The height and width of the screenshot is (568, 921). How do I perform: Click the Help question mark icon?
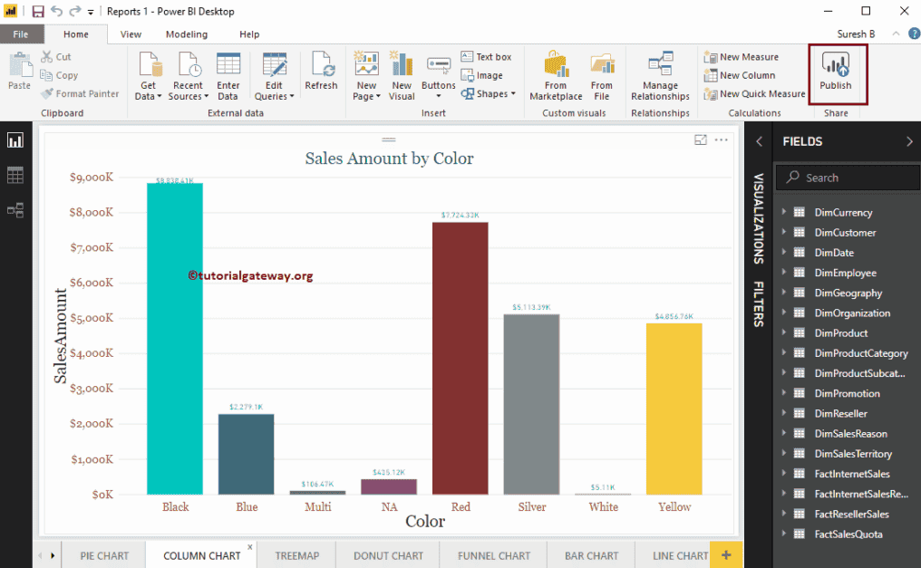[x=914, y=34]
